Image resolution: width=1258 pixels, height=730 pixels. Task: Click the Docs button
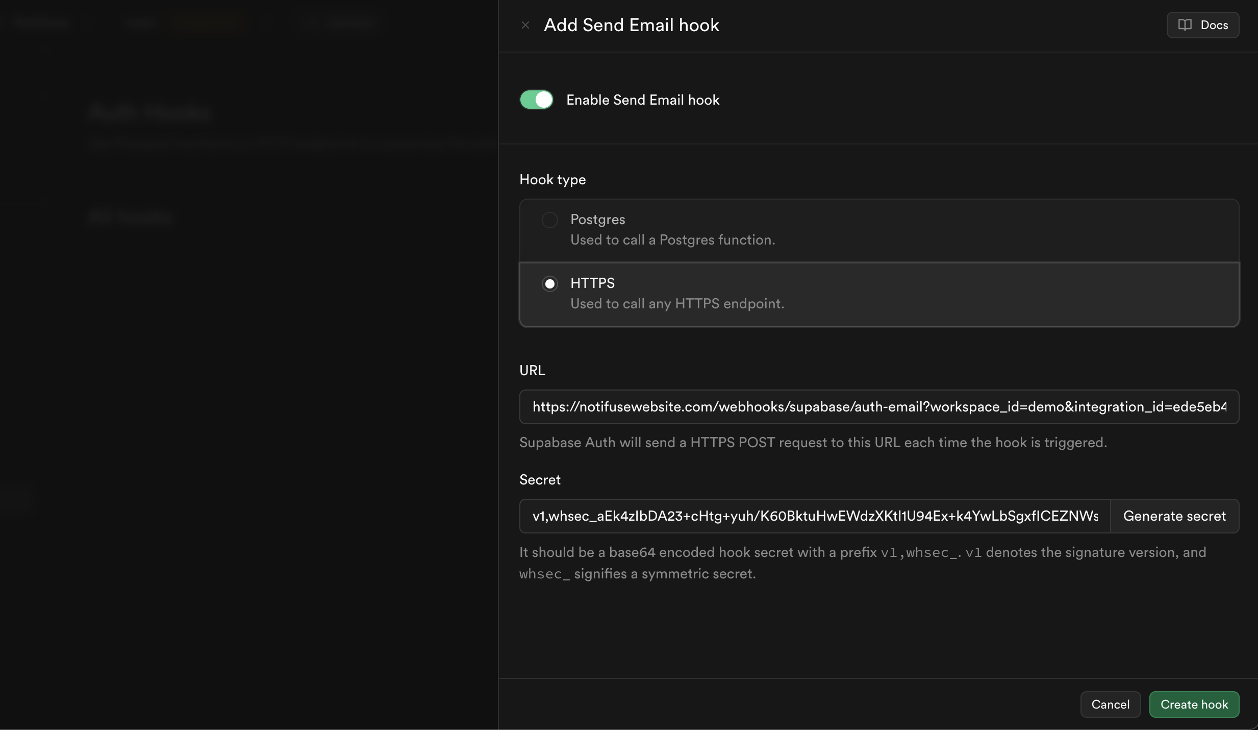1202,25
